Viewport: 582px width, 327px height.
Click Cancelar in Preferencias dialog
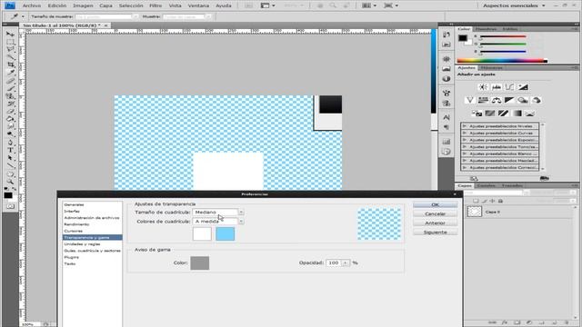coord(435,214)
